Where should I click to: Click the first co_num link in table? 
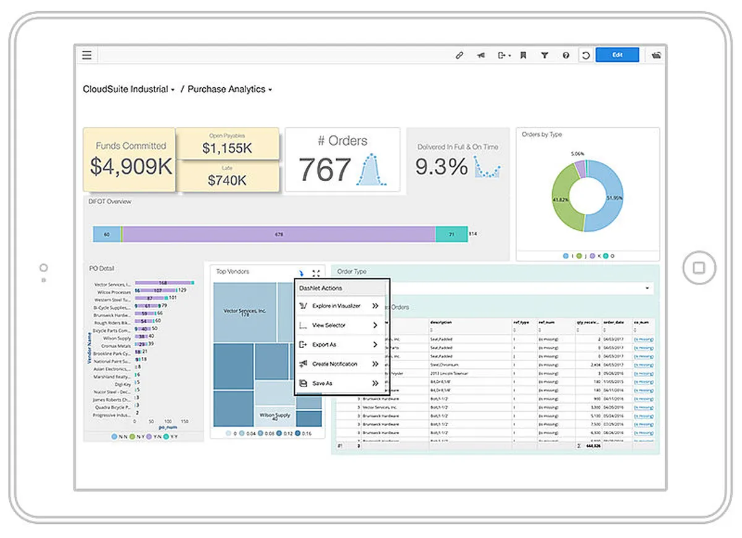644,339
